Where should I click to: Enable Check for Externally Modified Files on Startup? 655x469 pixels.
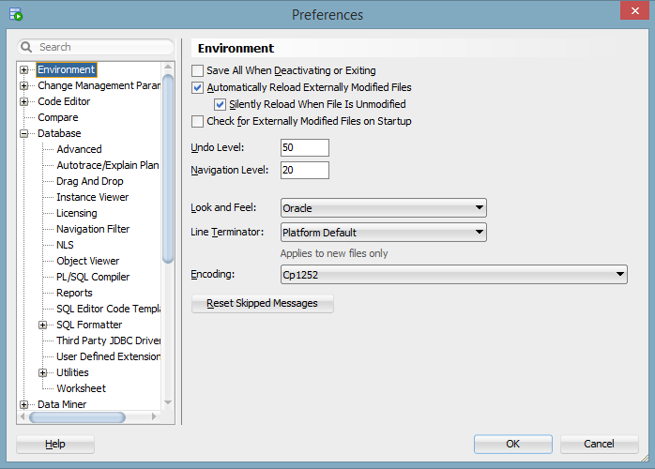[x=197, y=122]
